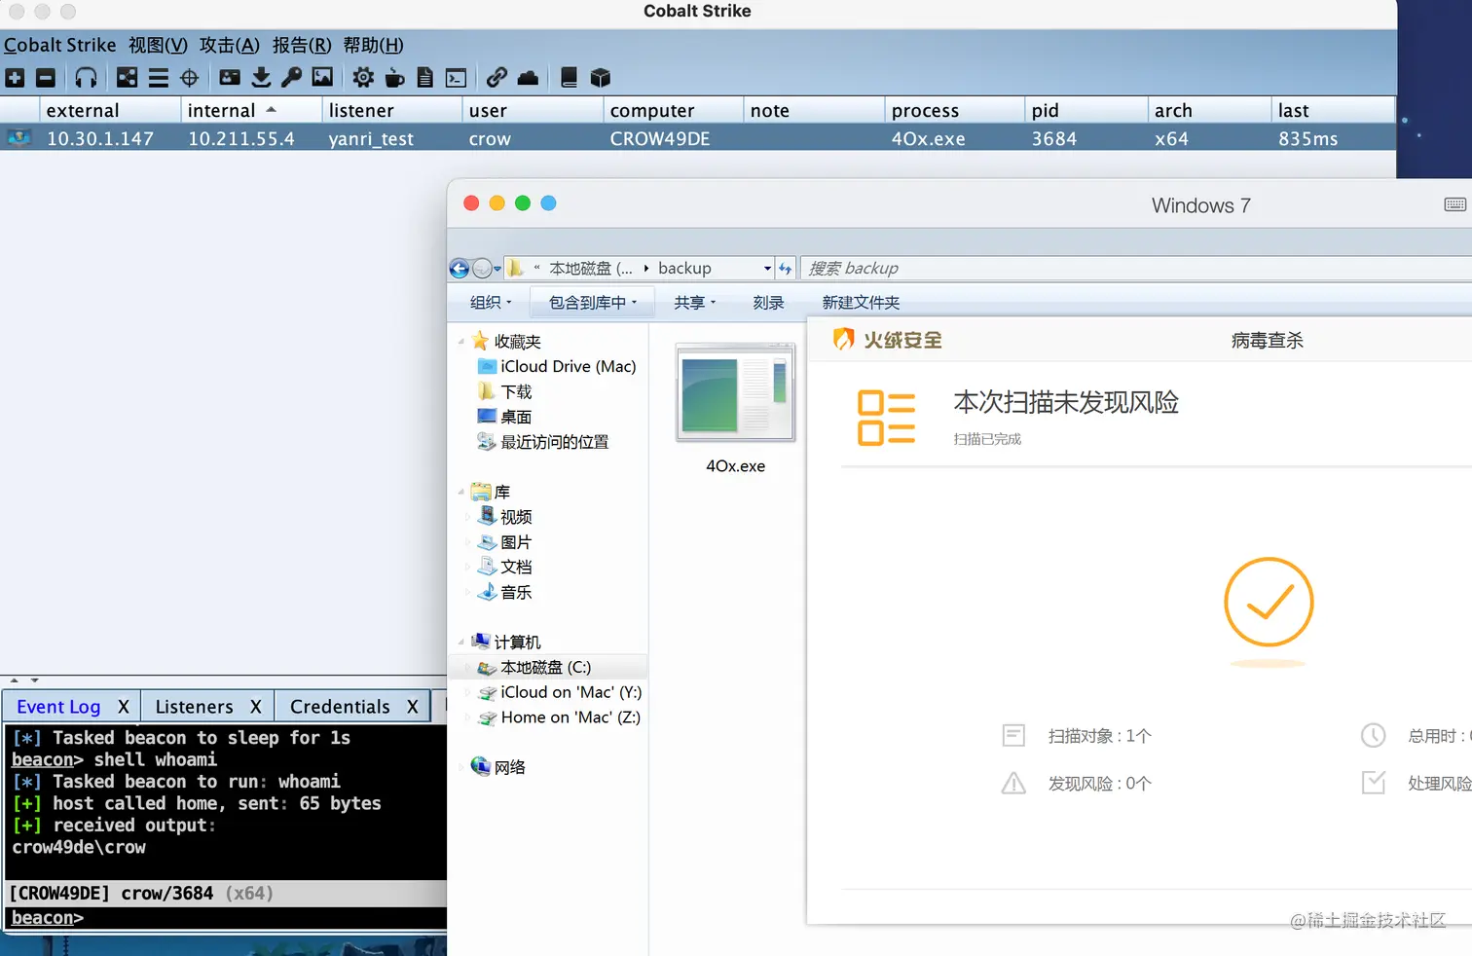This screenshot has height=956, width=1472.
Task: Close the Event Log tab with its X
Action: 124,707
